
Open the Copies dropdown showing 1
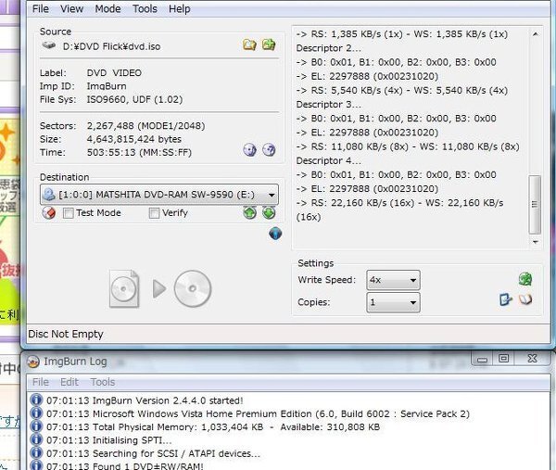tap(393, 302)
